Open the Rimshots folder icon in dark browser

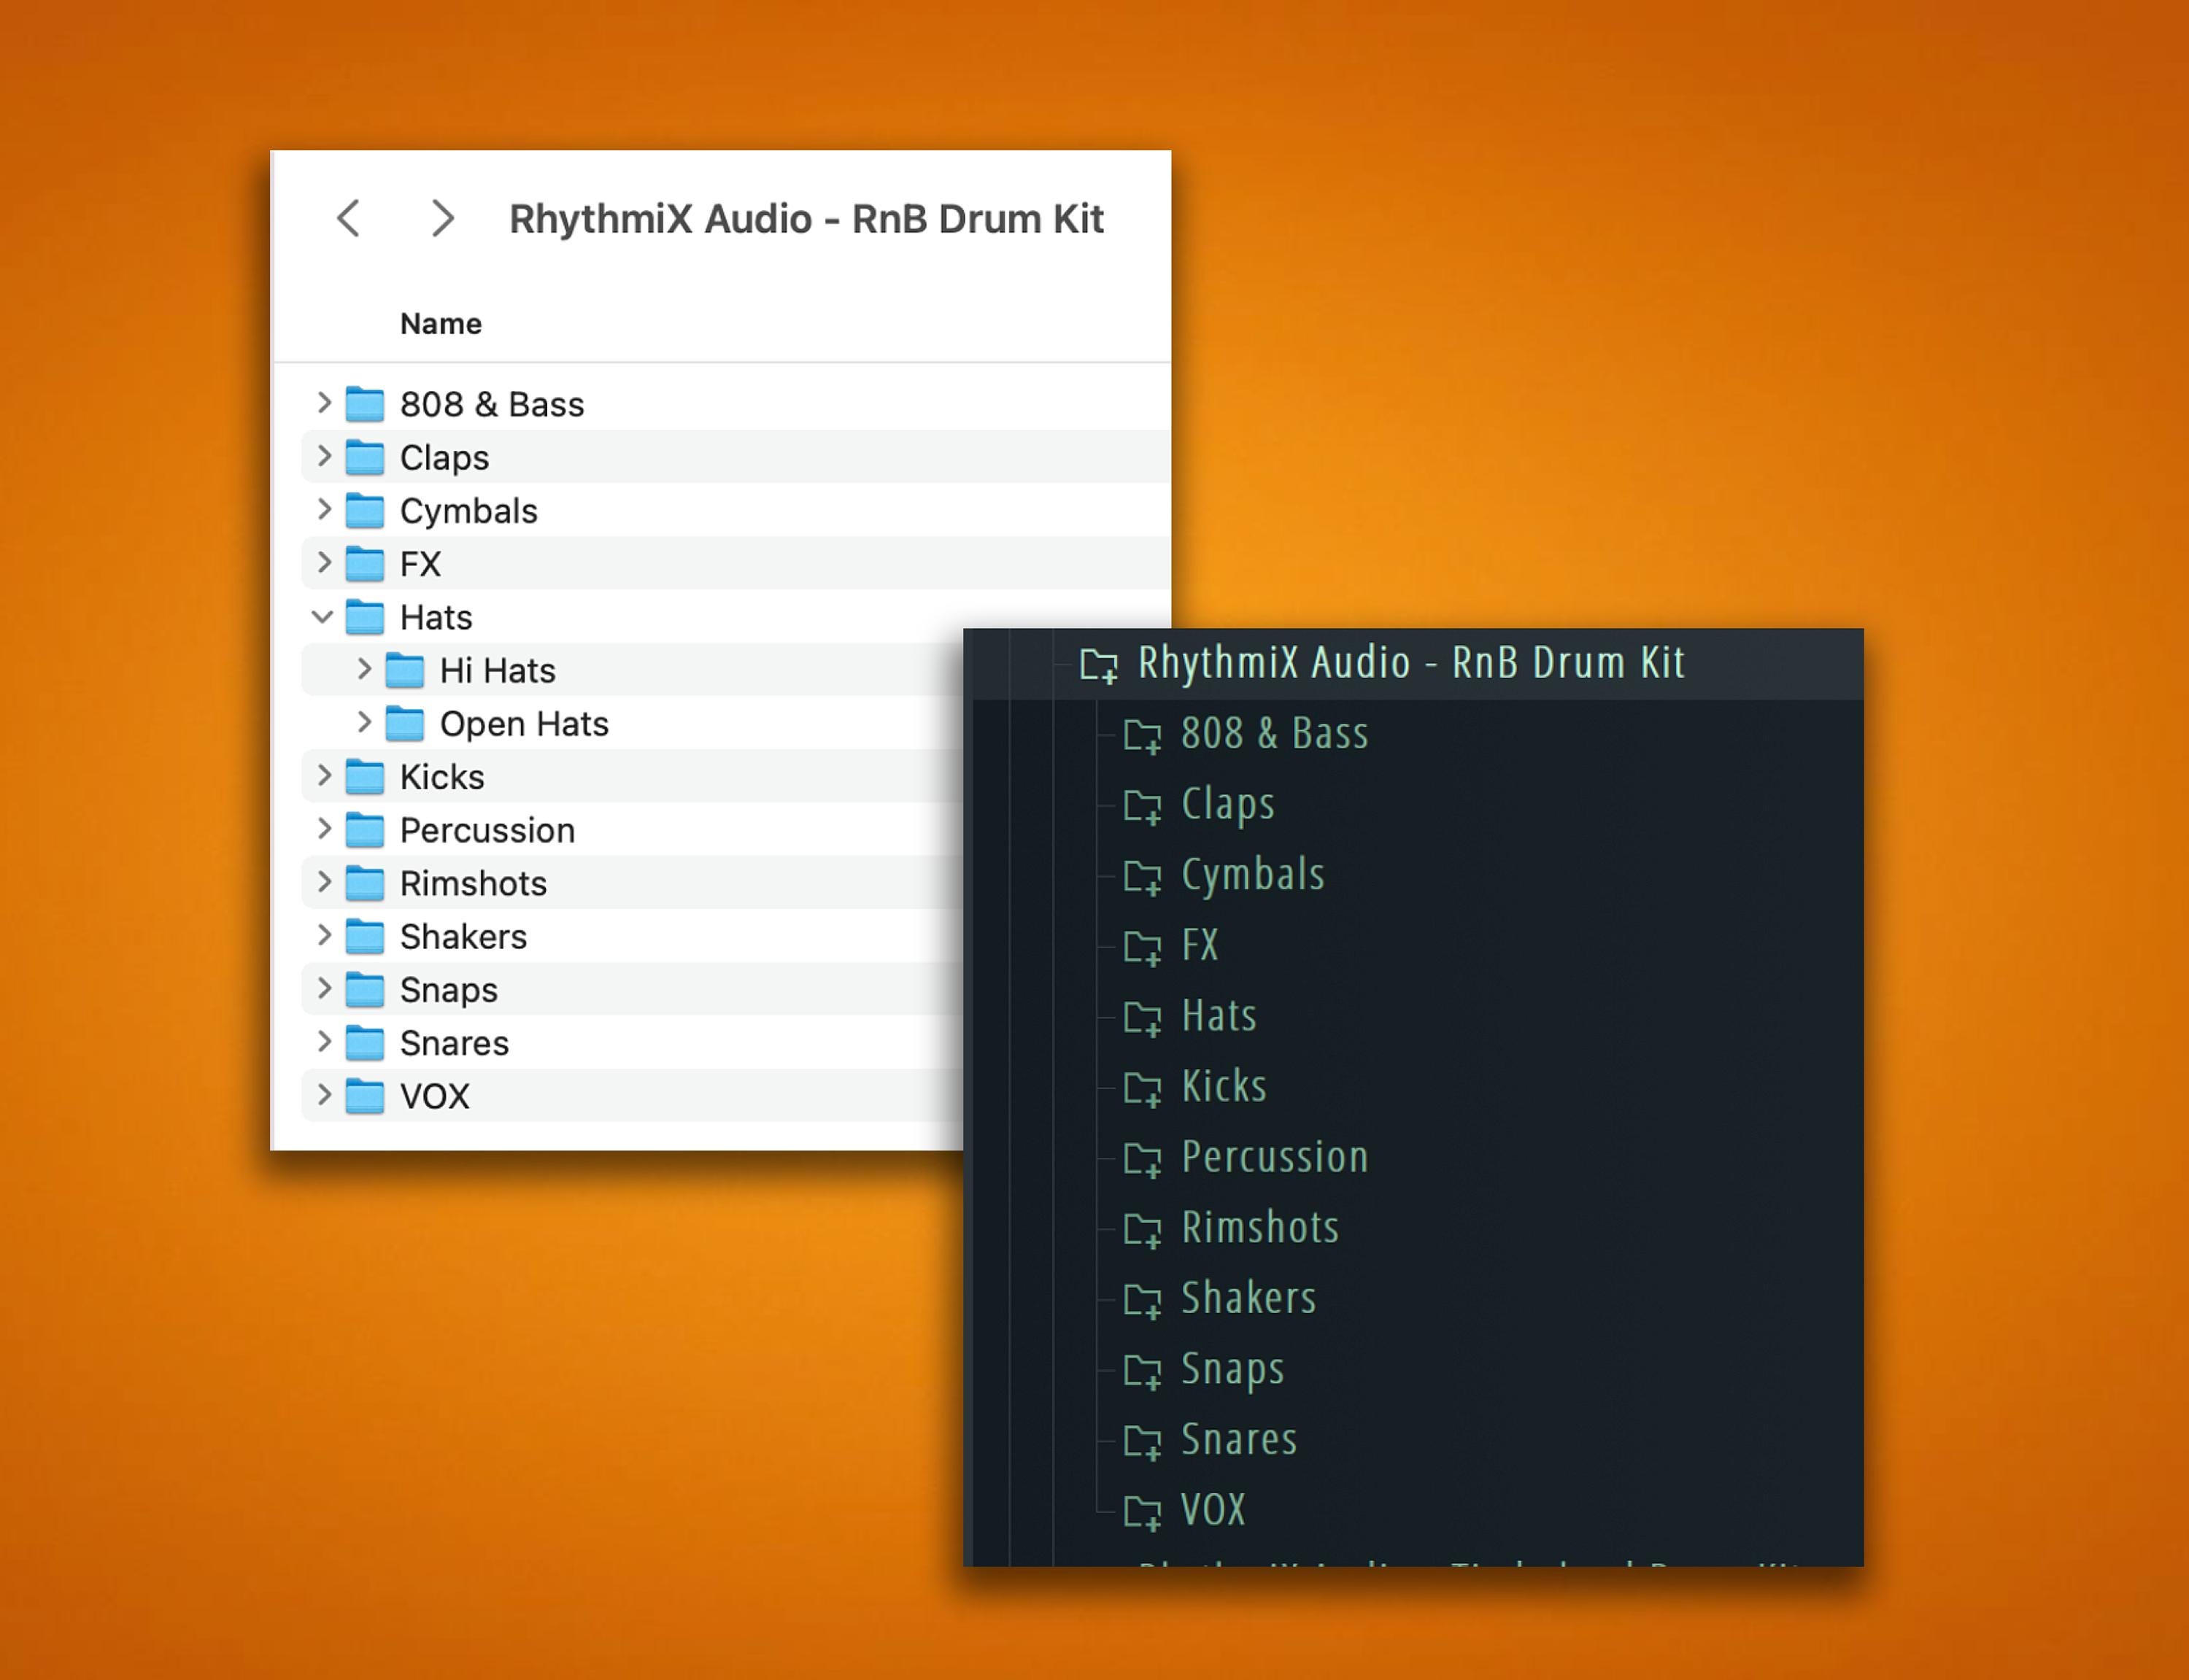pos(1142,1230)
